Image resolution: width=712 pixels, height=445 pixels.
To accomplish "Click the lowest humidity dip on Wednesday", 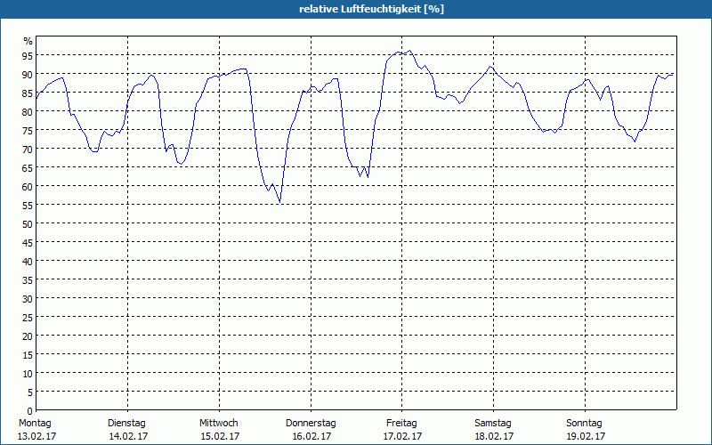I will coord(279,202).
